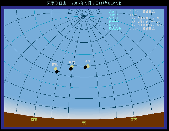
Task: Select the sun disk at maximum eclipse (最大)
Action: pyautogui.click(x=72, y=67)
